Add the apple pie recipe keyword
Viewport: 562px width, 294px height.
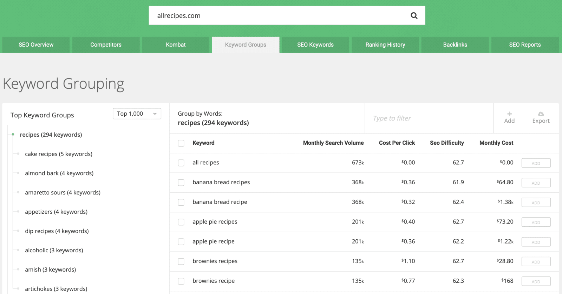click(x=536, y=242)
